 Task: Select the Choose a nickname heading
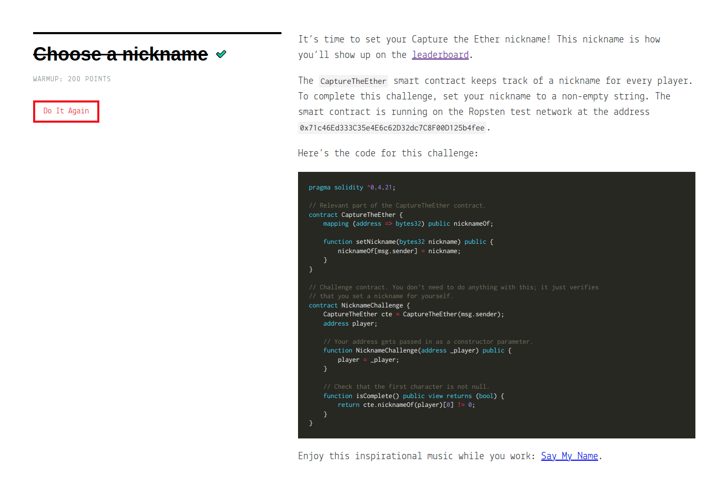tap(121, 54)
